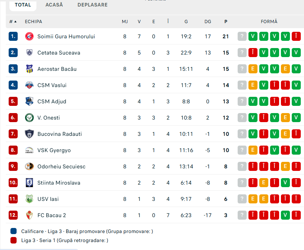
Task: Open the VSK Gyergyo team link
Action: point(54,150)
